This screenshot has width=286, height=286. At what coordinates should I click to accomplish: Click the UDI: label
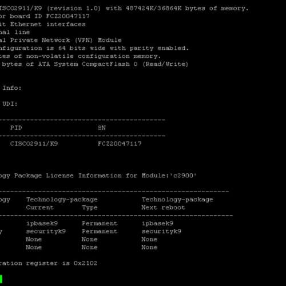10,104
